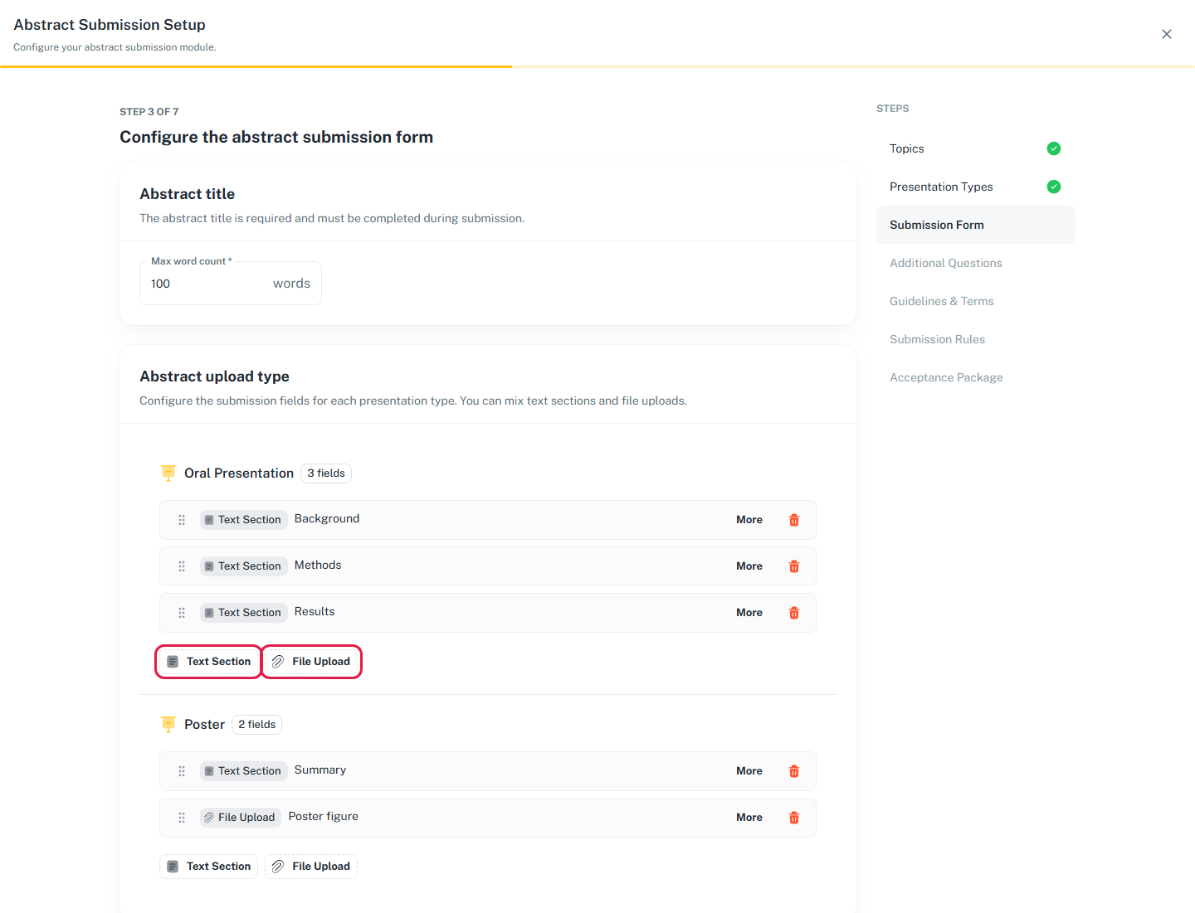Click the Methods field label

[318, 566]
